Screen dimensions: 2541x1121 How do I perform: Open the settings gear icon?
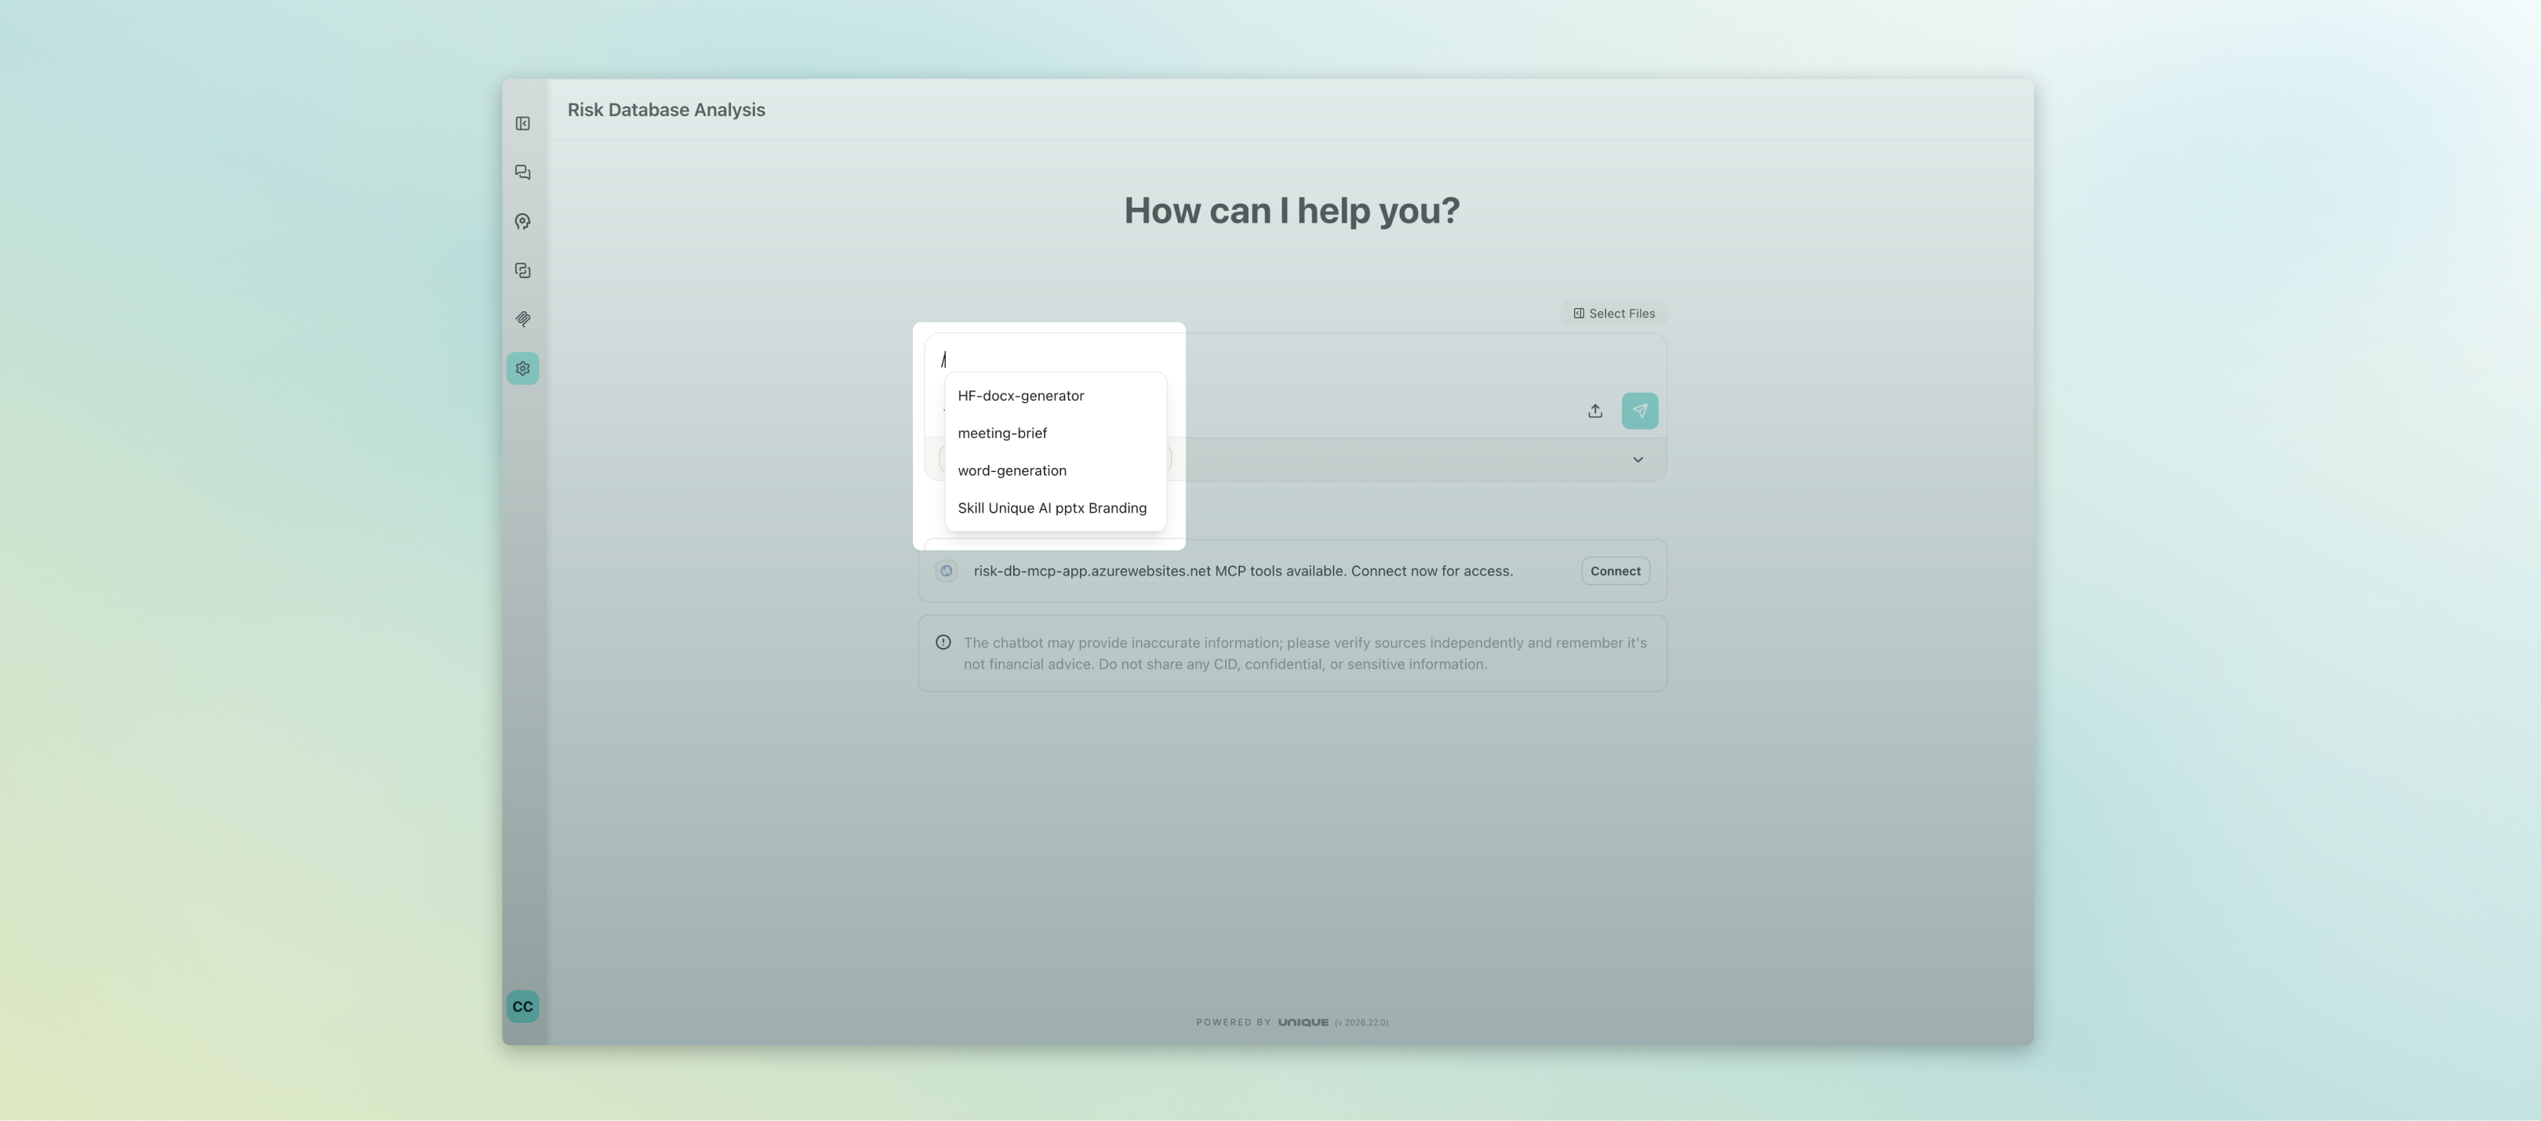(523, 368)
